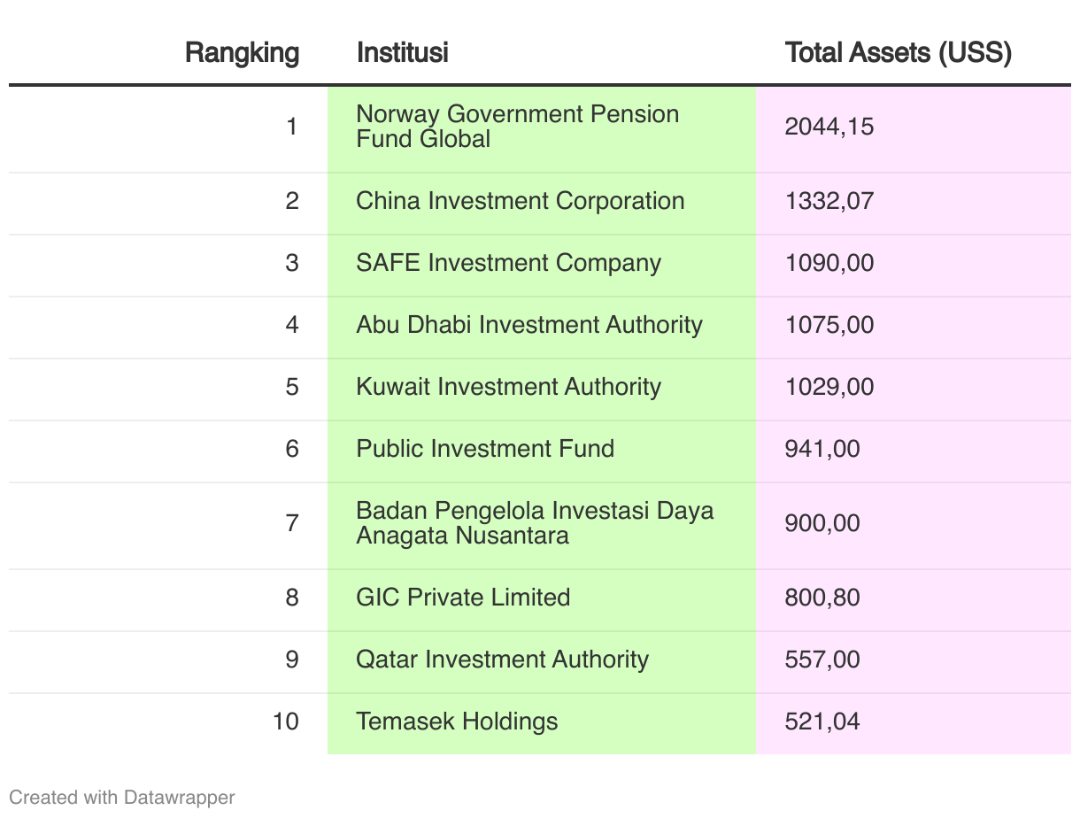
Task: Click the Total Assets (US$) header
Action: tap(898, 53)
